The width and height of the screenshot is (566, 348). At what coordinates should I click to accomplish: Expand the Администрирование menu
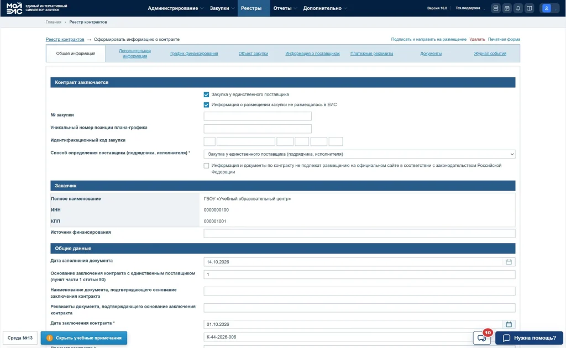click(x=175, y=8)
